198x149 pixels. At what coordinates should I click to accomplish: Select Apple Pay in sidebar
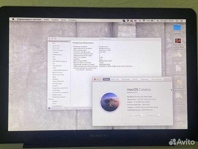click(x=56, y=46)
